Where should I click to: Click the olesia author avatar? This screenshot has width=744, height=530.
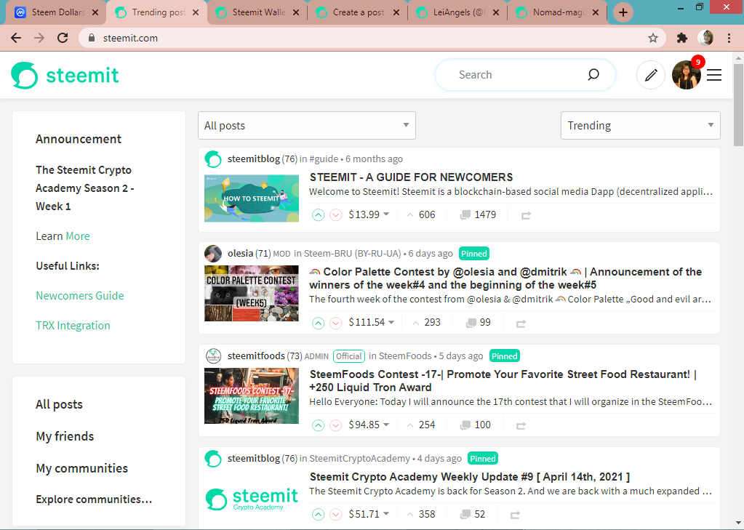(x=213, y=254)
